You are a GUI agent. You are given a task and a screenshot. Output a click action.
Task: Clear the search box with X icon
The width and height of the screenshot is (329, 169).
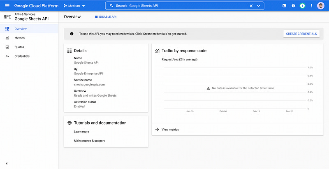click(x=251, y=6)
